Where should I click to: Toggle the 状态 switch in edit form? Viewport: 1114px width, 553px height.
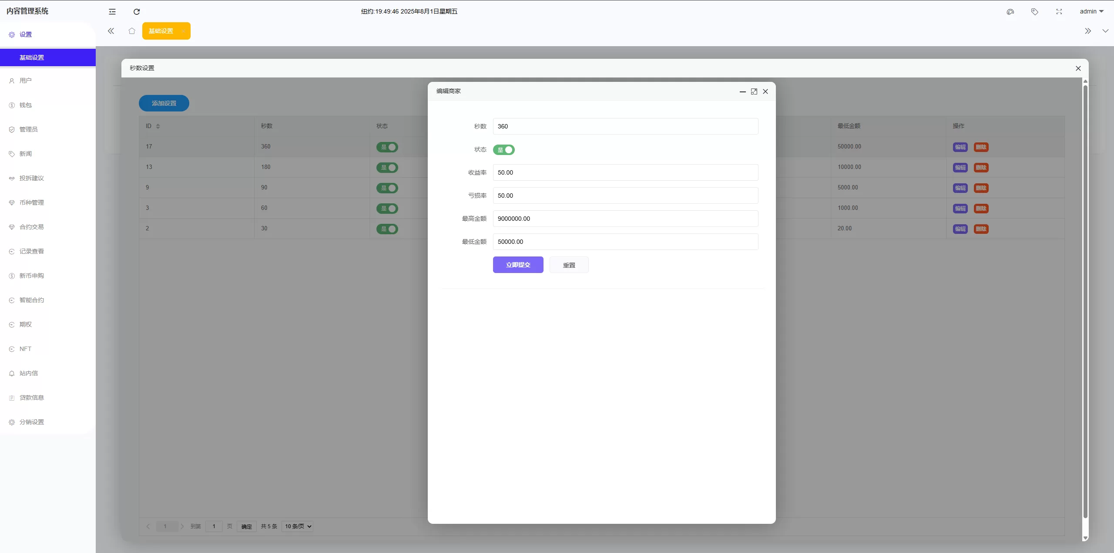[504, 150]
